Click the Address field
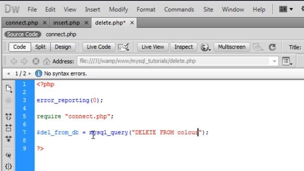 click(x=173, y=61)
